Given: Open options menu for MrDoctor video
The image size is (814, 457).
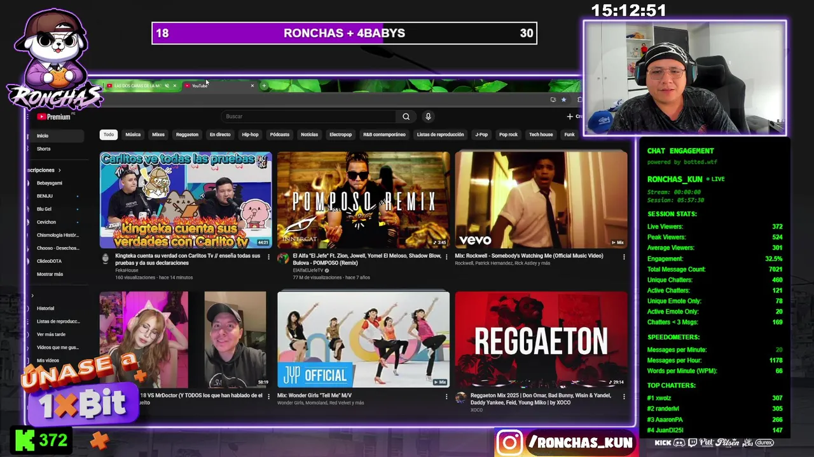Looking at the screenshot, I should (268, 397).
